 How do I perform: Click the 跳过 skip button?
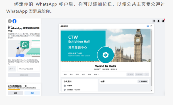pyautogui.click(x=32, y=93)
